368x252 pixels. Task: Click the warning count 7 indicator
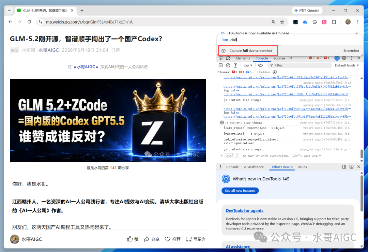(x=319, y=58)
